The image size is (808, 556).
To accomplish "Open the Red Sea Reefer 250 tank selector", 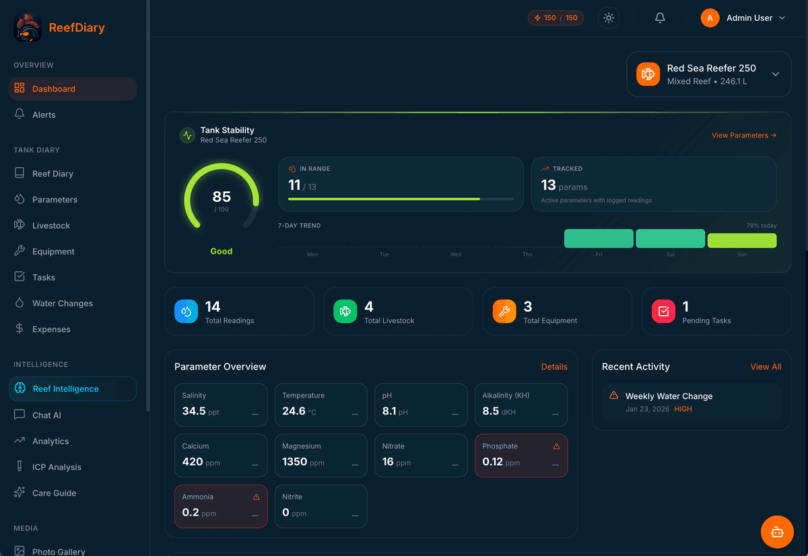I will (708, 74).
